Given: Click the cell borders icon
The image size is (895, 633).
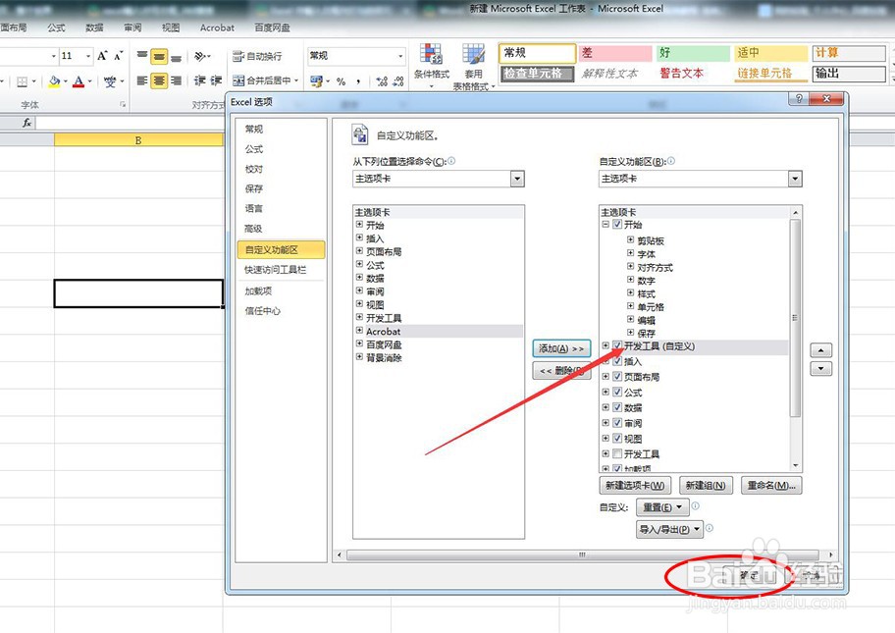Looking at the screenshot, I should (23, 81).
